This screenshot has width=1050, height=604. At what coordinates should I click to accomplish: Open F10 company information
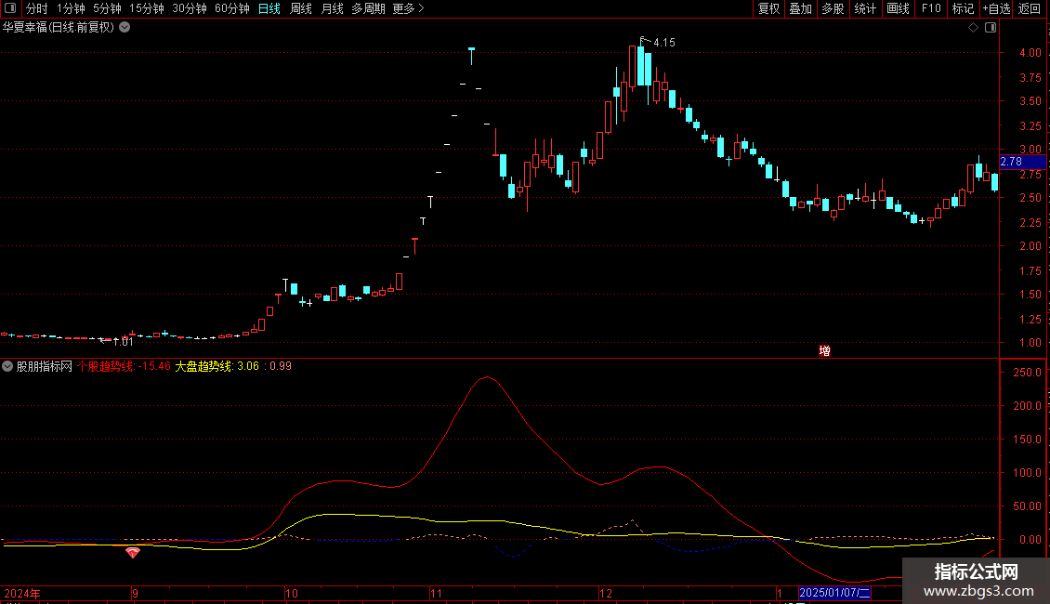click(x=931, y=8)
